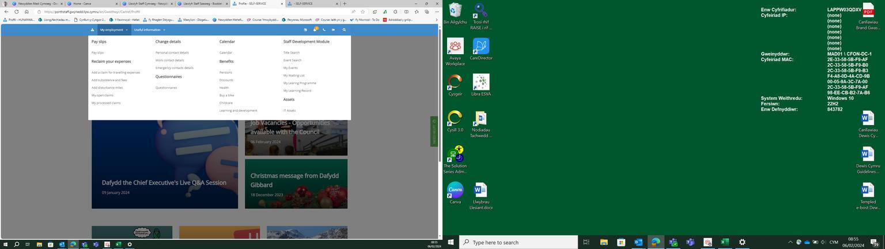Switch to Llawlyfr Staff Saesneg tab
Screen dimensions: 885x249
[x=202, y=3]
